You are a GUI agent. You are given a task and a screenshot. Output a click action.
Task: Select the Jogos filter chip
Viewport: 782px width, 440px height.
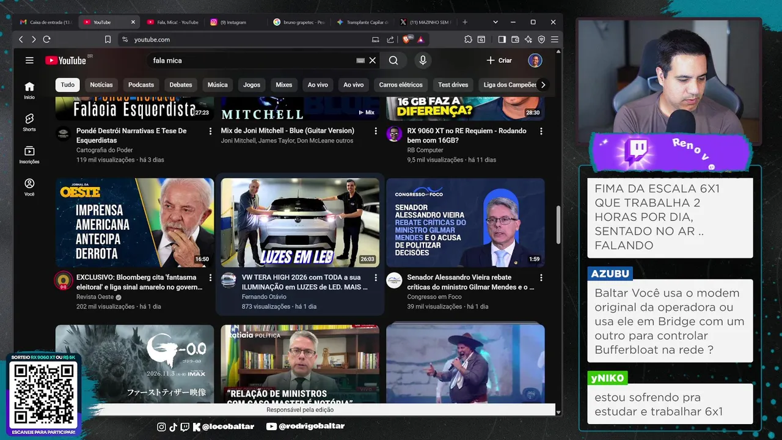tap(252, 85)
